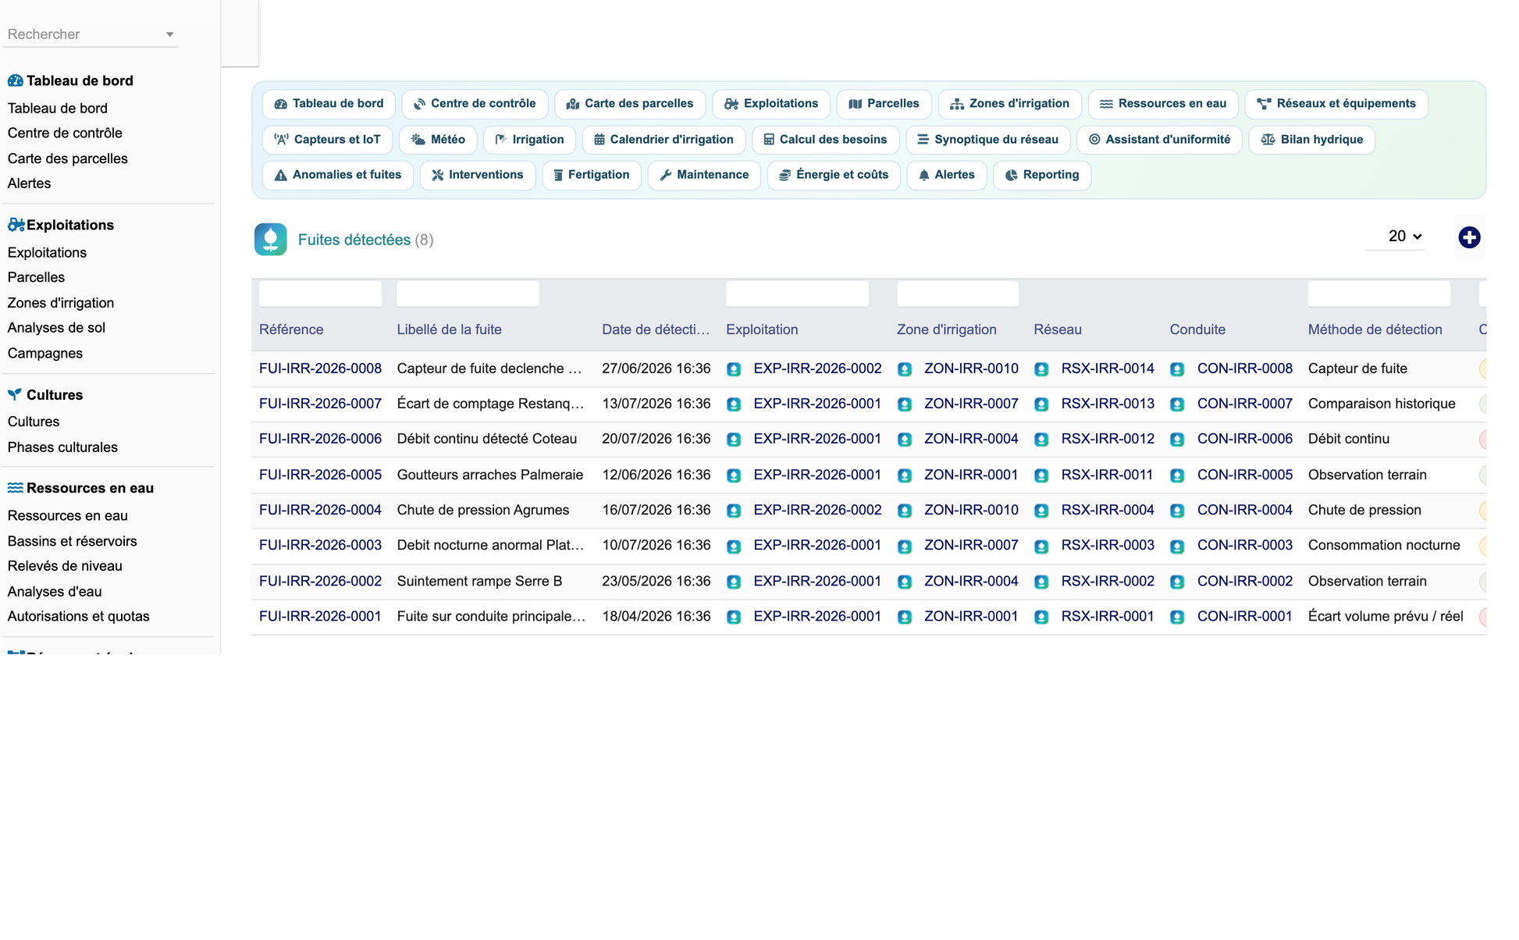Click exploitation icon beside EXP-IRR-2026-0002 first row
The height and width of the screenshot is (940, 1519).
734,369
